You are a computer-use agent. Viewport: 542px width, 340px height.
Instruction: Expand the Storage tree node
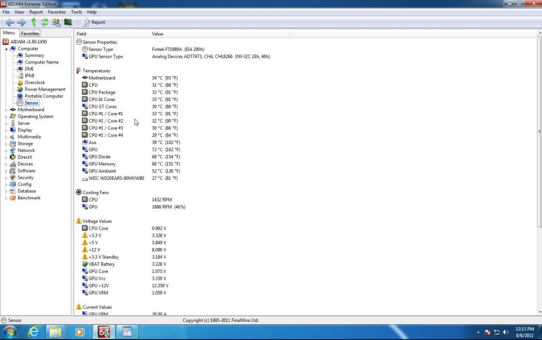click(x=6, y=144)
